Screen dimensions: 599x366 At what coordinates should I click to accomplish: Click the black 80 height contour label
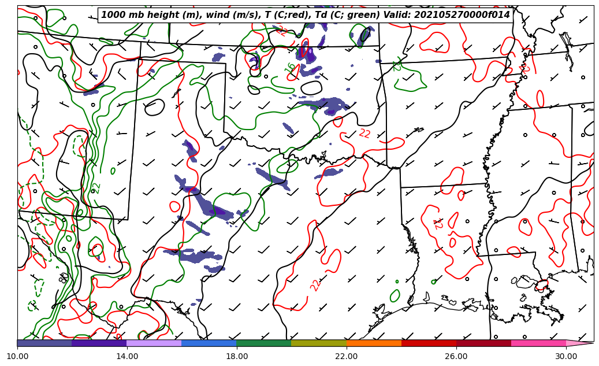(x=64, y=278)
